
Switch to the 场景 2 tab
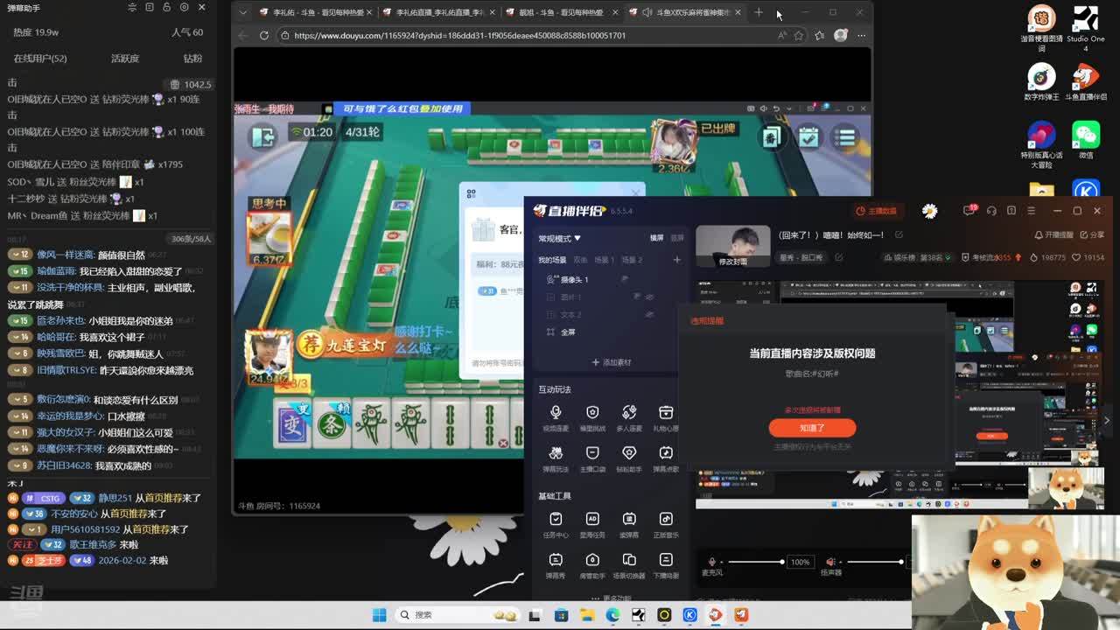tap(632, 260)
